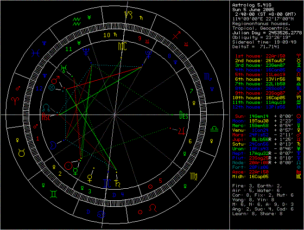Viewport: 304px width, 230px height.
Task: Select the yellow Venus glyph in the wheel
Action: (89, 177)
